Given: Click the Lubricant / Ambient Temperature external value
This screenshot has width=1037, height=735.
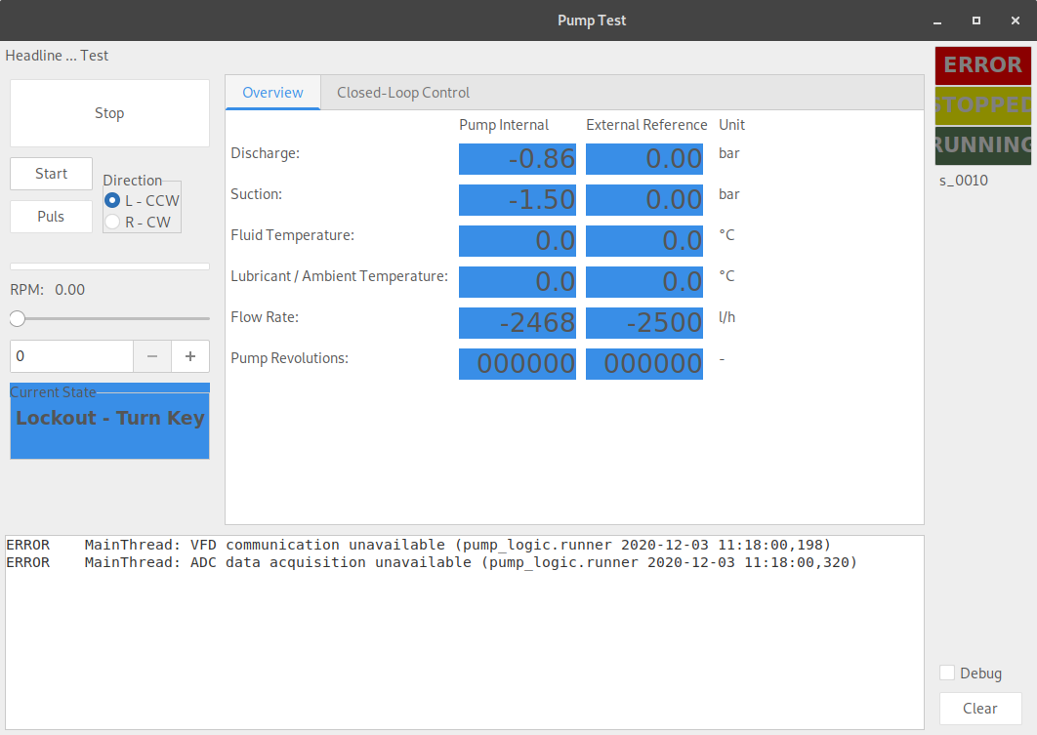Looking at the screenshot, I should [x=644, y=282].
